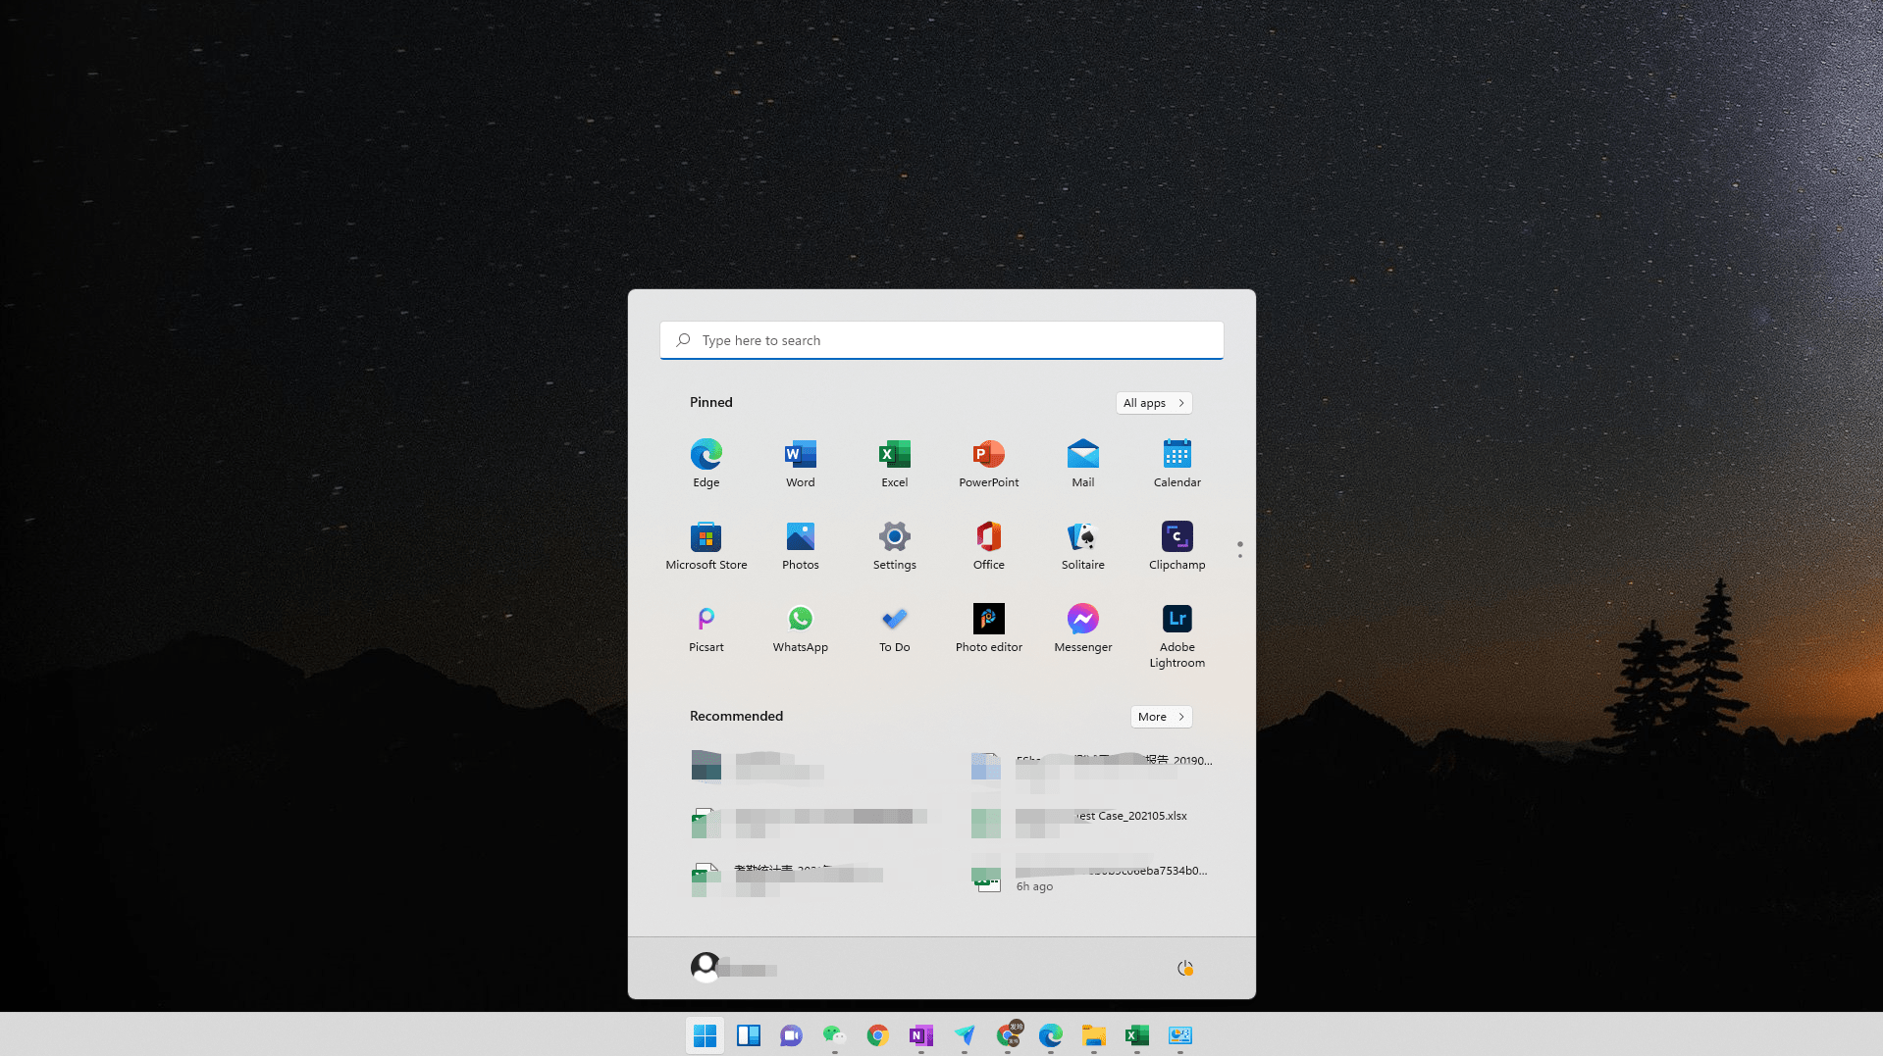This screenshot has width=1883, height=1056.
Task: Open the Calendar app
Action: click(1177, 463)
